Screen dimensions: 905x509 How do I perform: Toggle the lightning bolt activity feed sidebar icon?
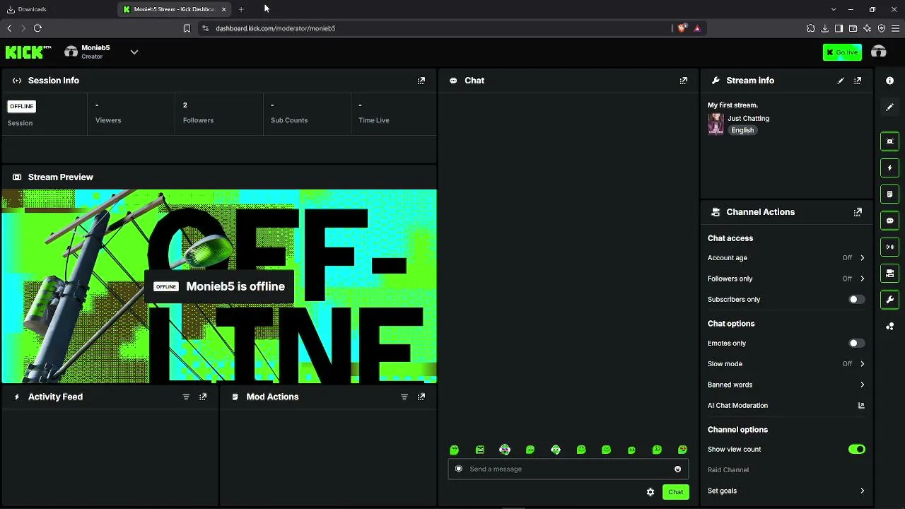(x=889, y=168)
